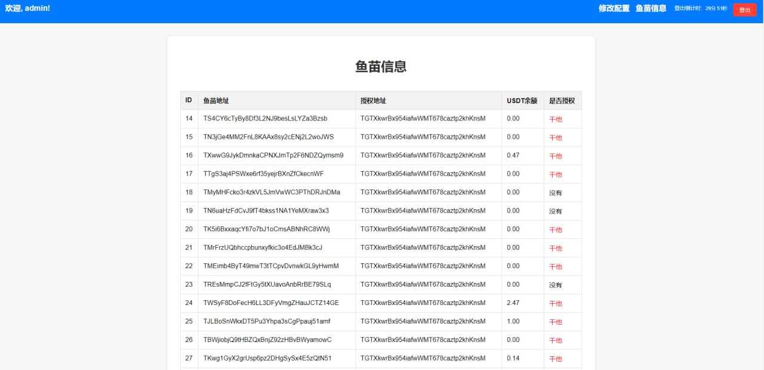Click 干他 for row ID 21
The width and height of the screenshot is (764, 370).
[x=555, y=248]
